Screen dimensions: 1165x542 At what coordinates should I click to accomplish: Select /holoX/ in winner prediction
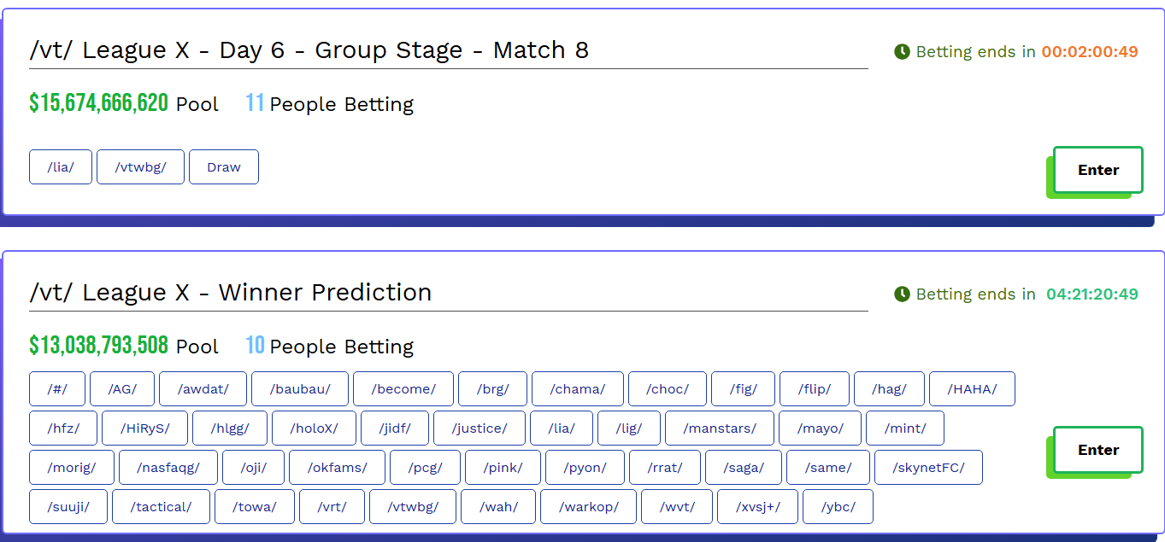tap(314, 428)
